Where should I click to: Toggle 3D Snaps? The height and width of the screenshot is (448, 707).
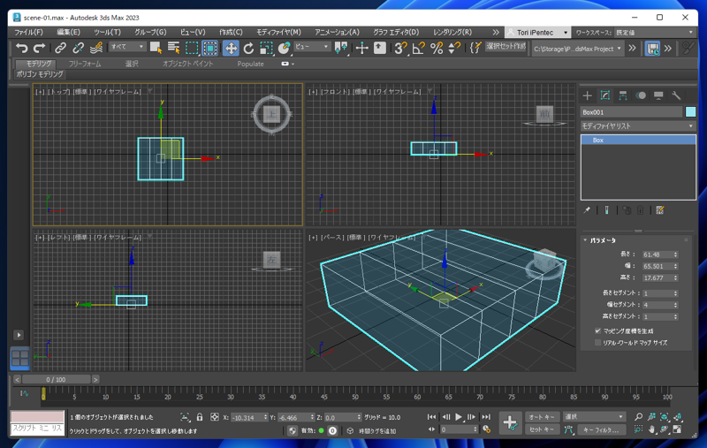400,48
